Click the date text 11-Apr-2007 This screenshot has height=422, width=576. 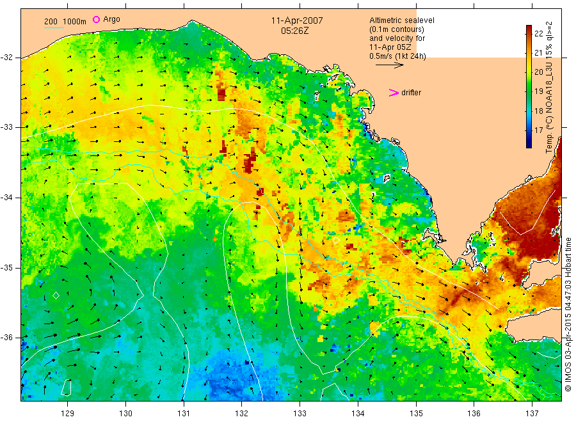tap(297, 20)
